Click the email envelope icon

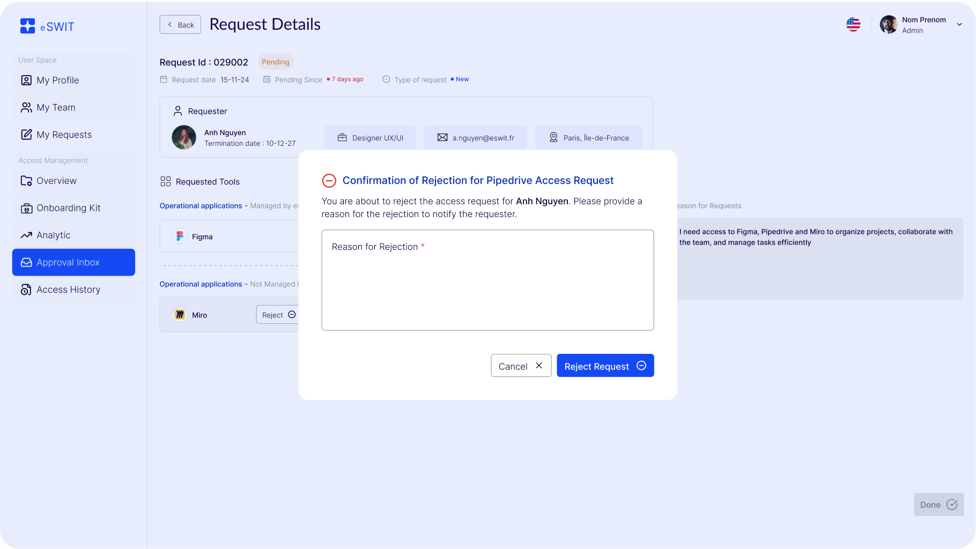[x=442, y=138]
